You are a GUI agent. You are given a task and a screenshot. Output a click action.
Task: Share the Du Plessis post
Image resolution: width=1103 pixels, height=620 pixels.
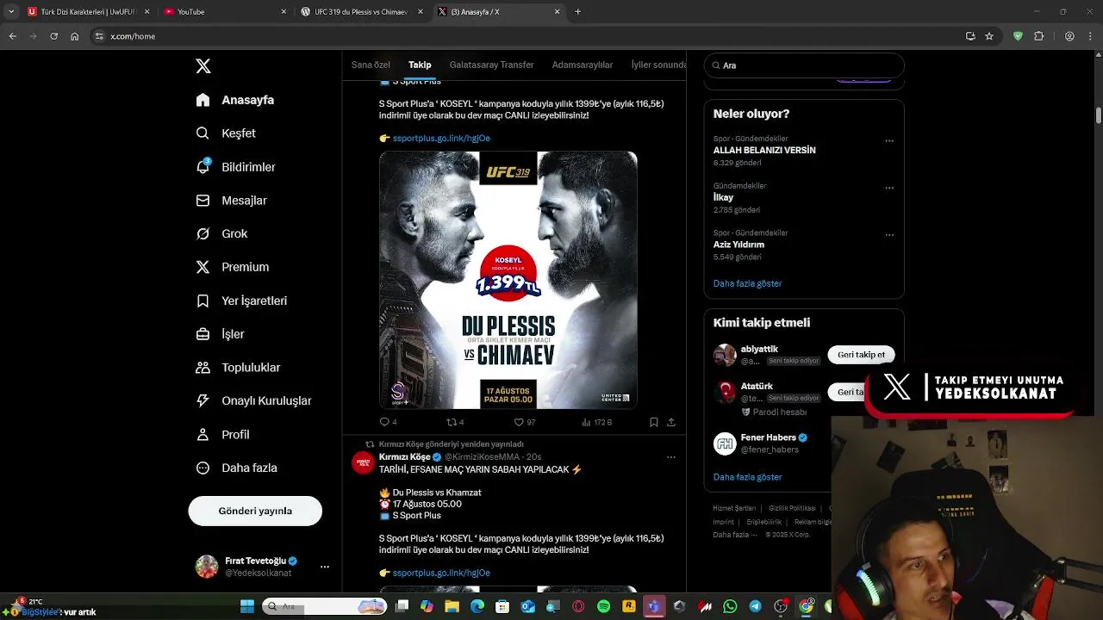coord(671,422)
